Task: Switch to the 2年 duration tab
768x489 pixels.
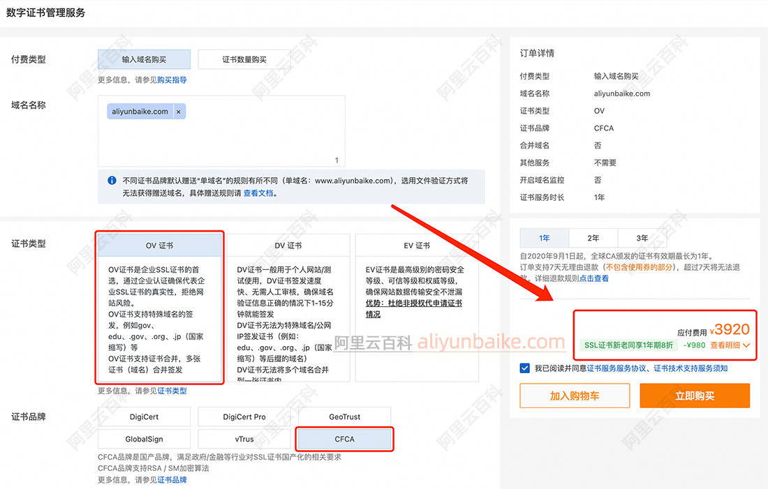Action: 593,238
